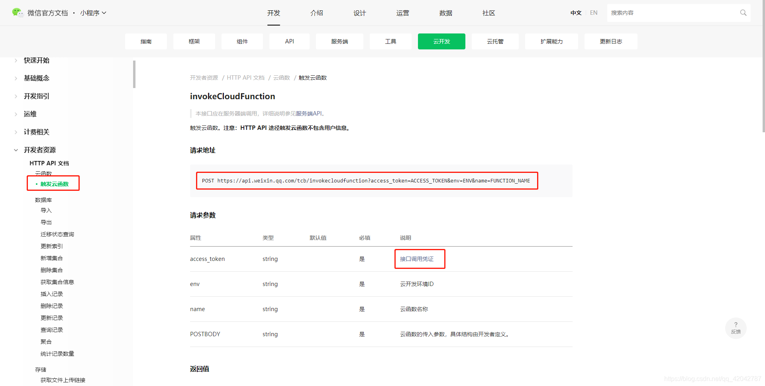Click the search magnifier icon
This screenshot has height=386, width=765.
[743, 13]
